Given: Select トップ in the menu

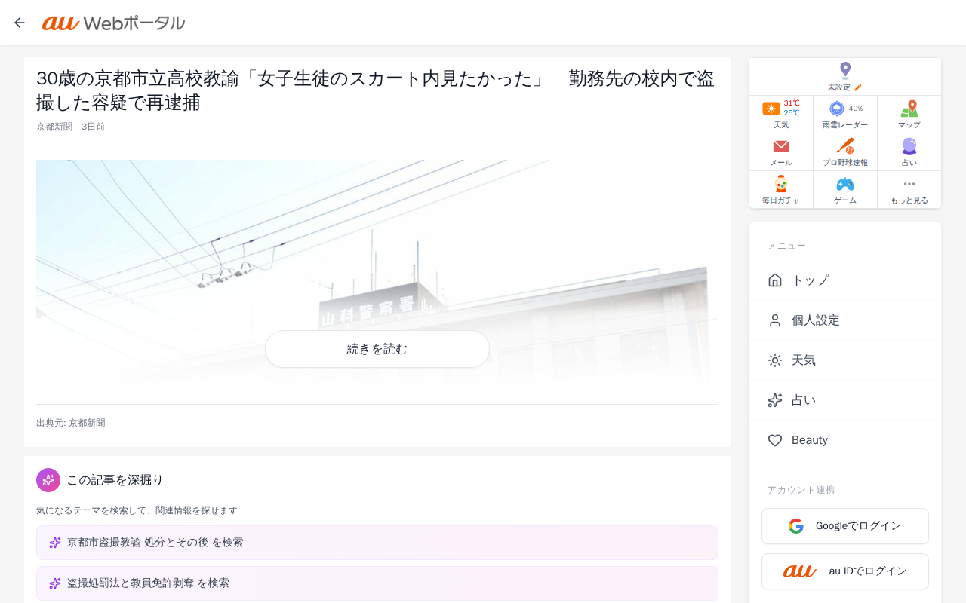Looking at the screenshot, I should (845, 280).
